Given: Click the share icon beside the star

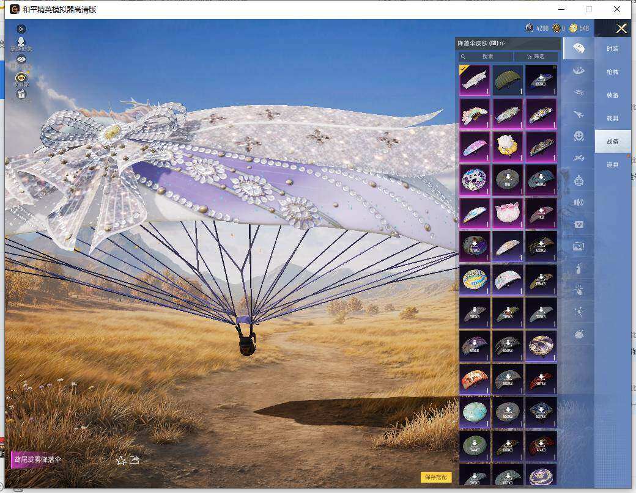Looking at the screenshot, I should [x=135, y=460].
